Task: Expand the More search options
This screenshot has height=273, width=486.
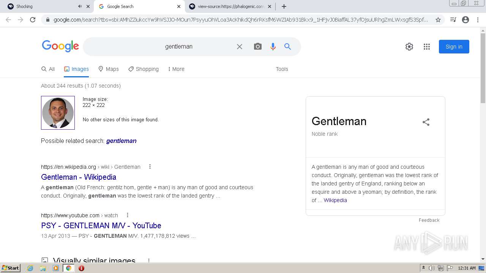Action: pos(176,69)
